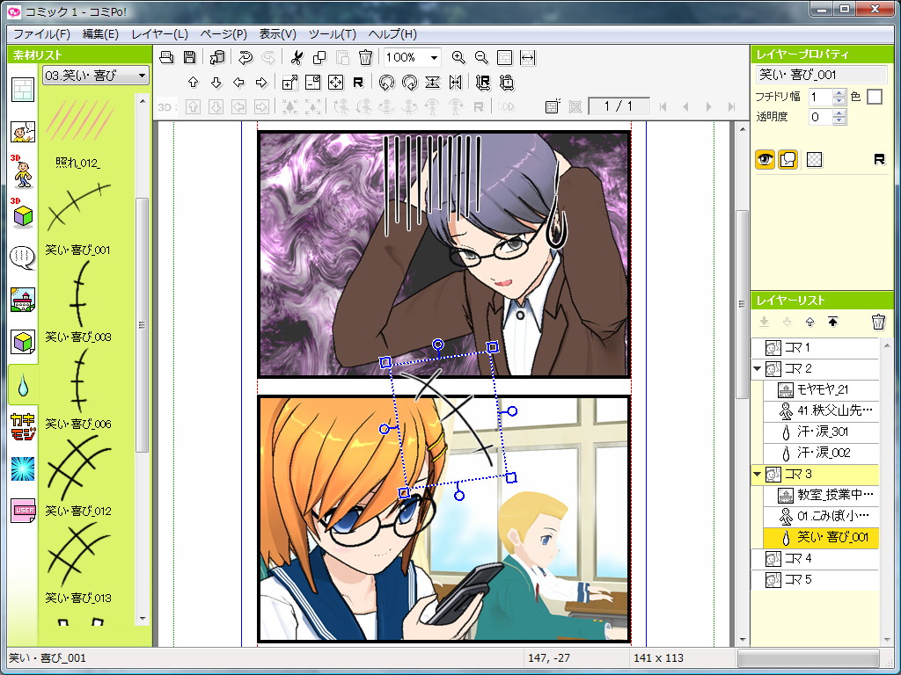
Task: Open the 表示(V) menu
Action: tap(277, 34)
